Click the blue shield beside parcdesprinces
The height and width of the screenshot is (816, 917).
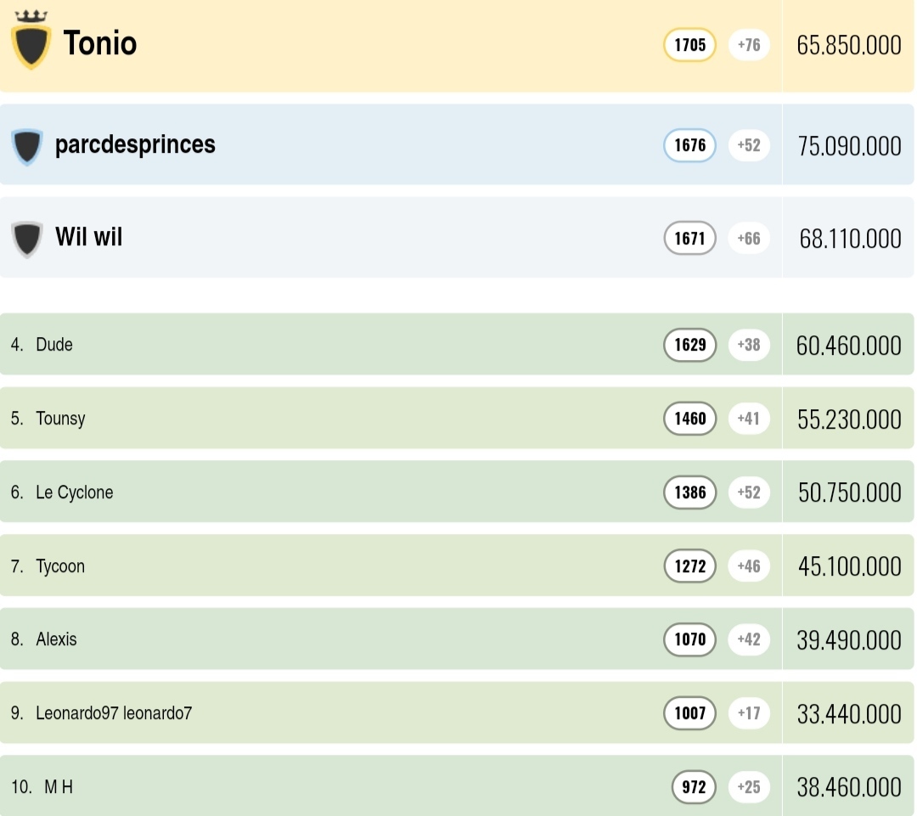point(27,146)
